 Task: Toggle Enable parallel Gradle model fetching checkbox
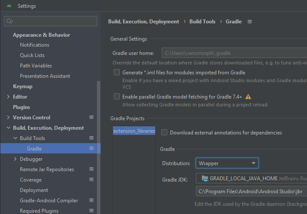(x=117, y=96)
